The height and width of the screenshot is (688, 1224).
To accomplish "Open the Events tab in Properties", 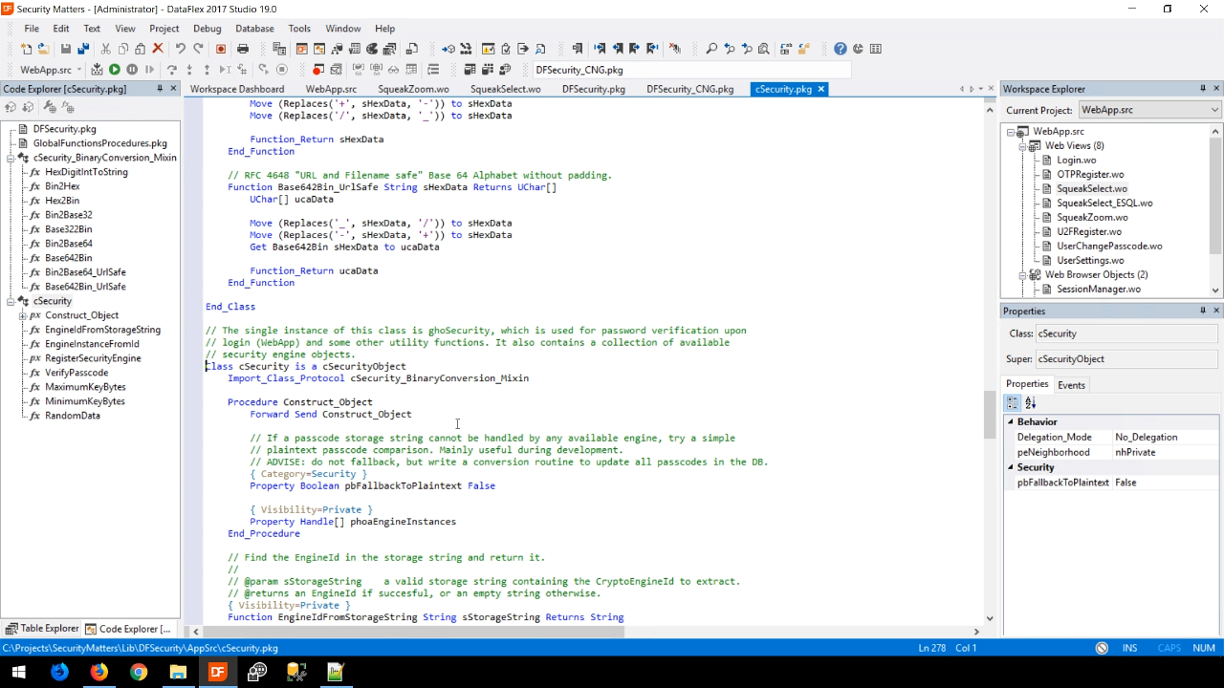I will tap(1071, 385).
